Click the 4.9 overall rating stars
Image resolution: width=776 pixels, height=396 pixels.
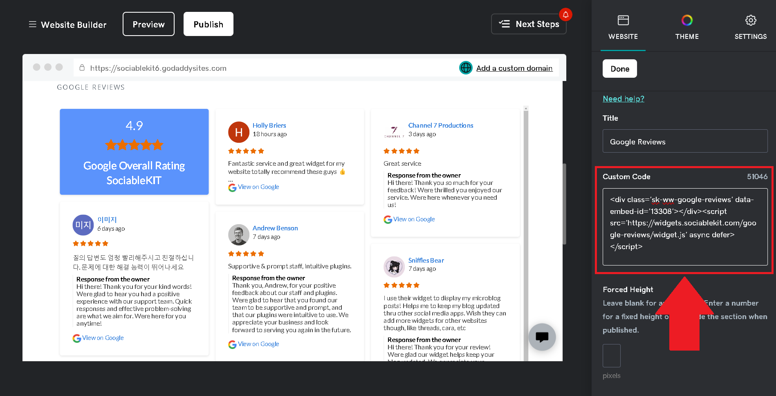pos(134,145)
